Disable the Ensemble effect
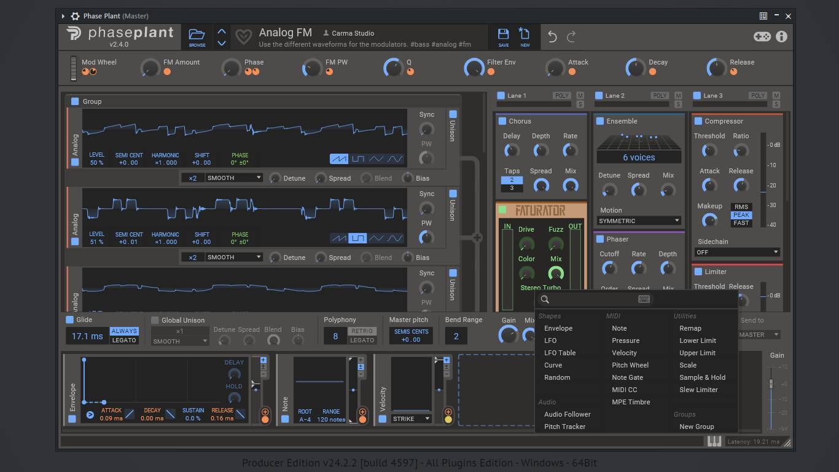This screenshot has height=472, width=839. pyautogui.click(x=600, y=121)
